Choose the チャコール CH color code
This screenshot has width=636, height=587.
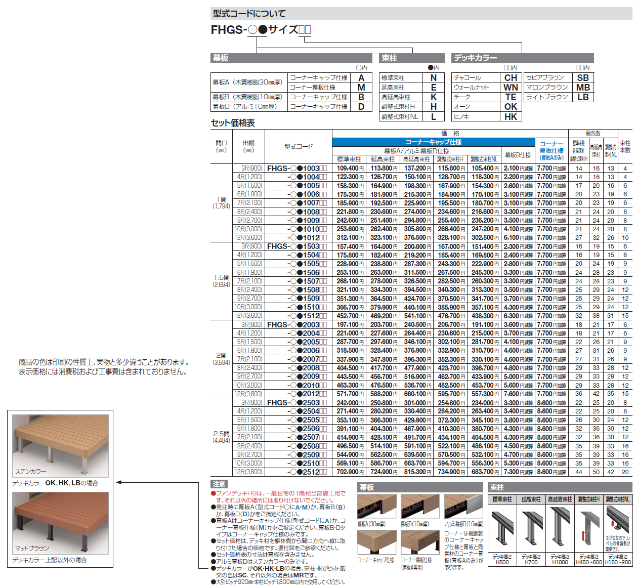(x=511, y=78)
